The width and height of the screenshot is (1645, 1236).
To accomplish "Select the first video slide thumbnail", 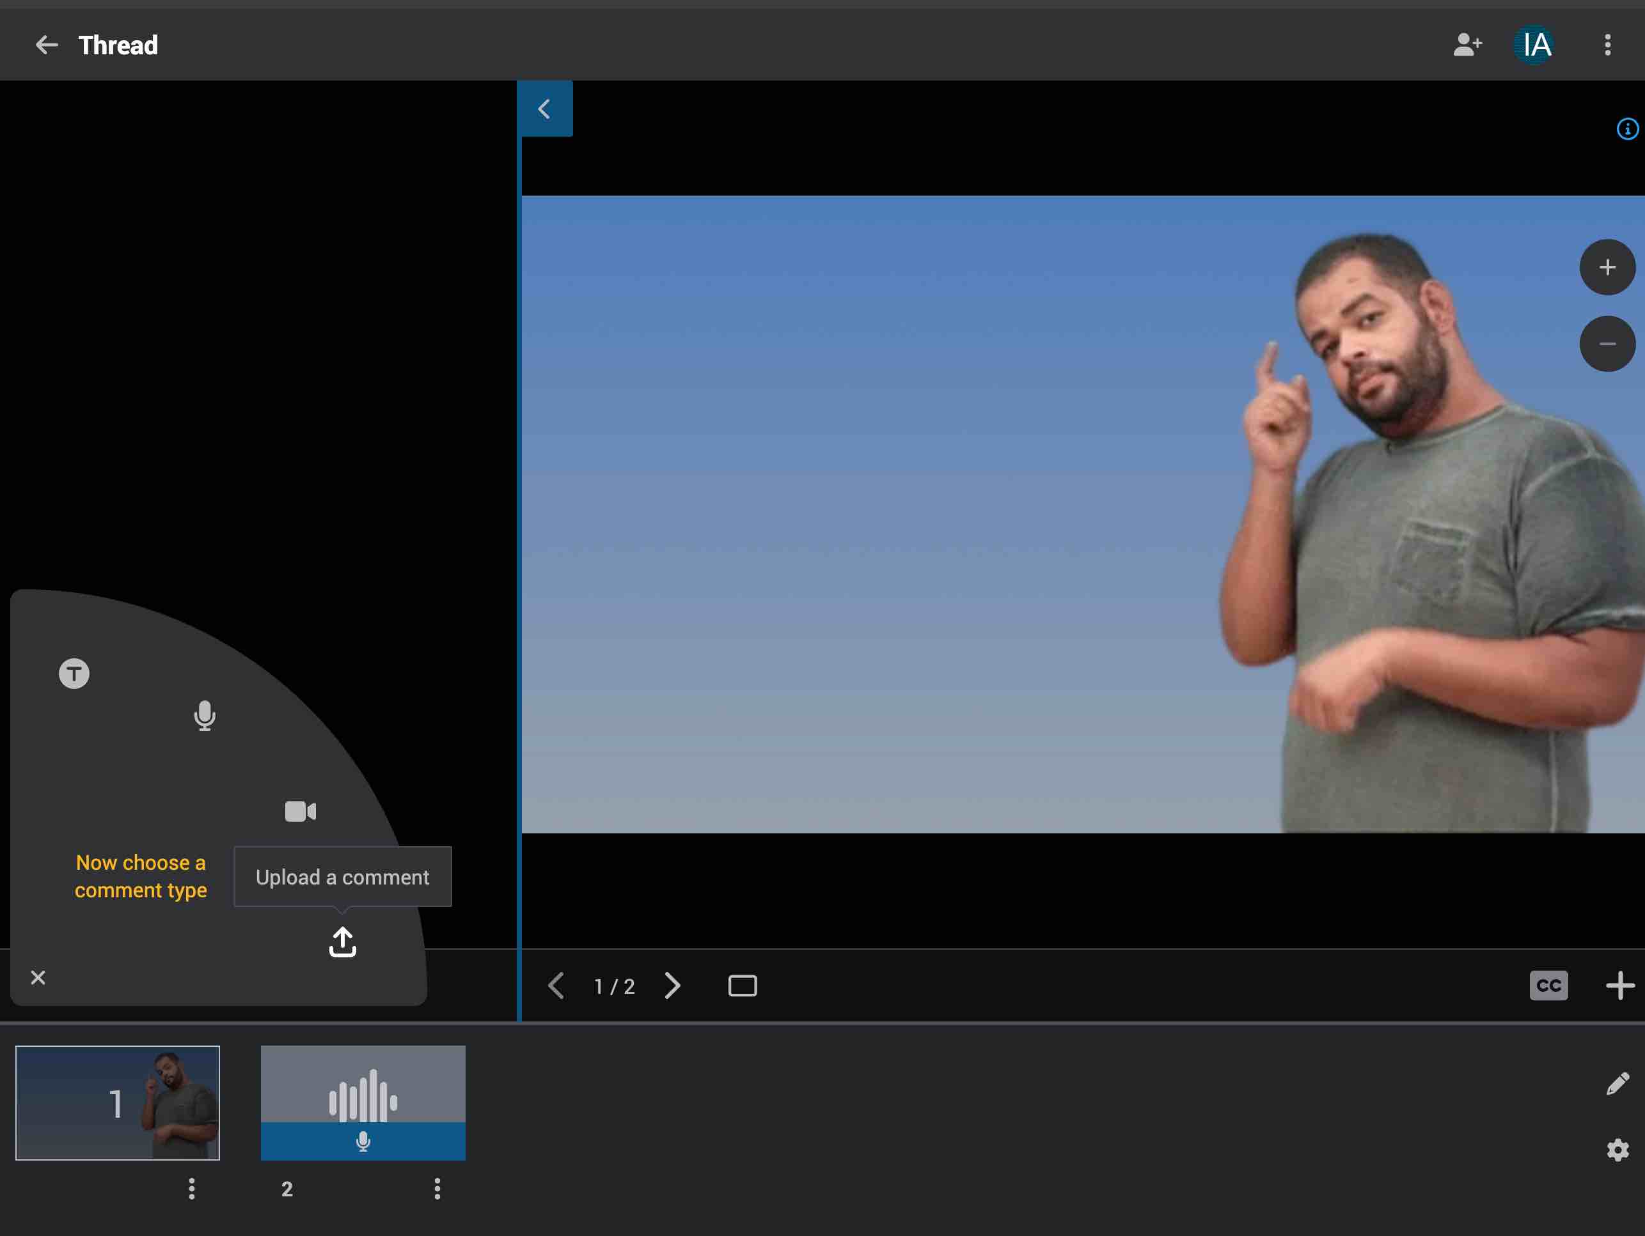I will [x=118, y=1104].
